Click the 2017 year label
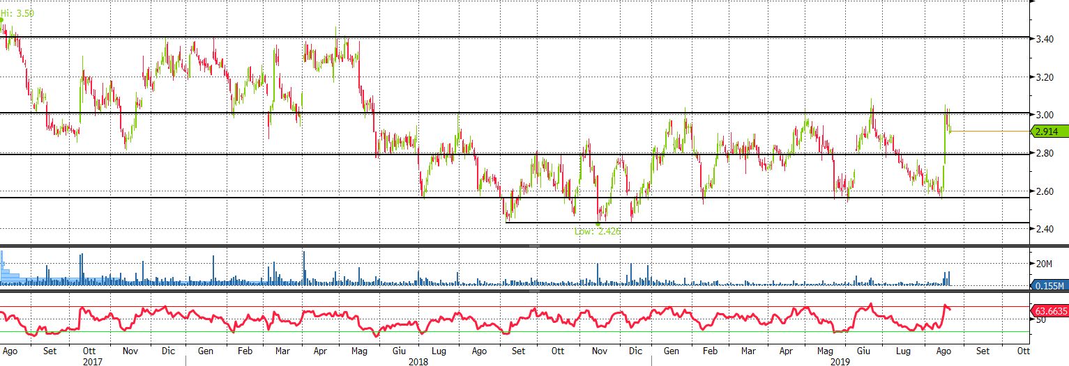 point(93,362)
